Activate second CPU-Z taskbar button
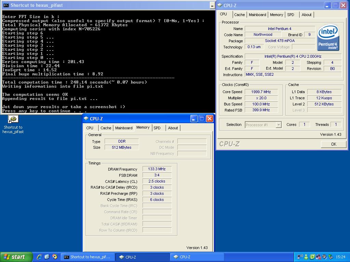This screenshot has height=262, width=350. click(x=197, y=257)
